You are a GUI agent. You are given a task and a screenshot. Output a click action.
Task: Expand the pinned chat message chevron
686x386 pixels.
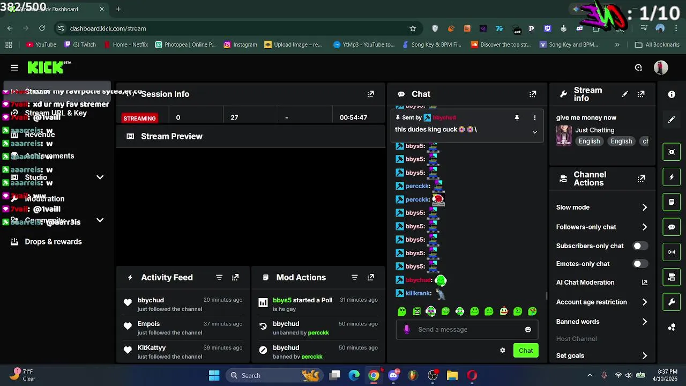(534, 132)
